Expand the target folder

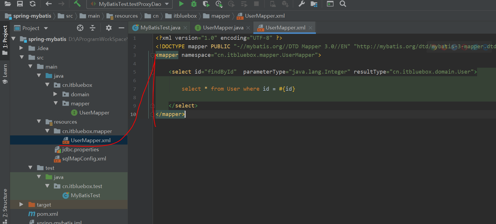(21, 205)
